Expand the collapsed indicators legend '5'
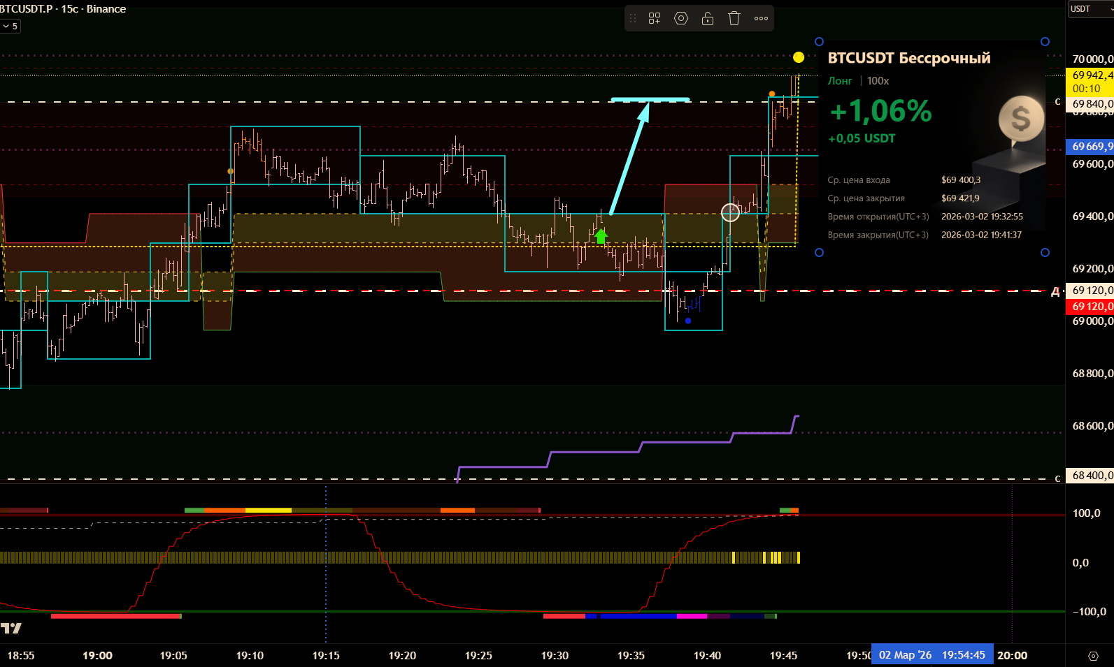Viewport: 1114px width, 667px height. tap(10, 26)
